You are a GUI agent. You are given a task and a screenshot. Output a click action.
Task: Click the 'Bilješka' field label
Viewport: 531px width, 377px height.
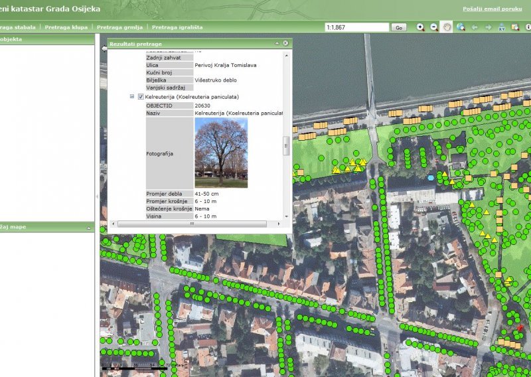[x=170, y=80]
